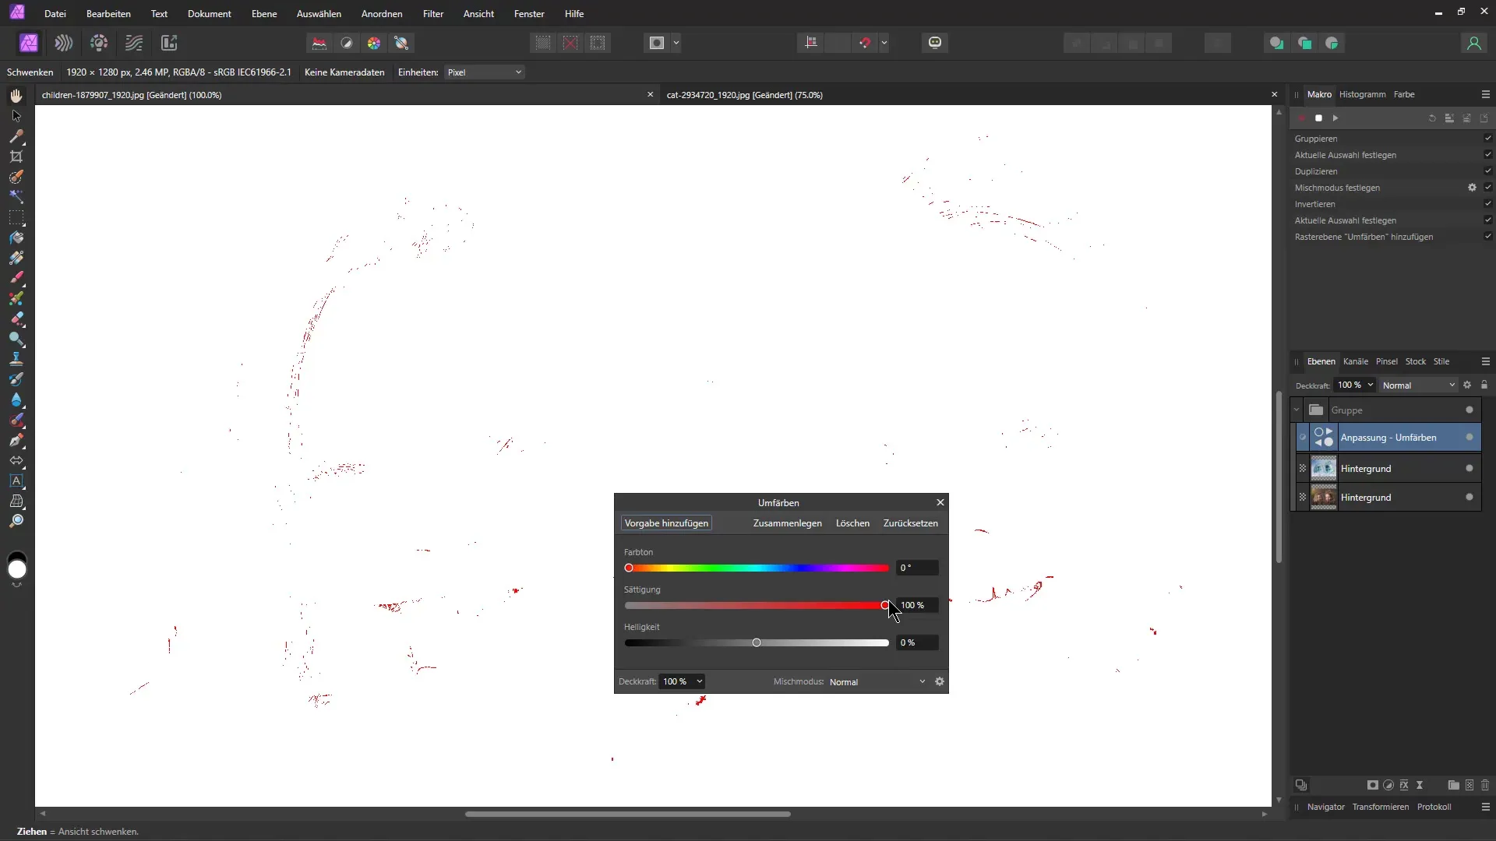Viewport: 1496px width, 841px height.
Task: Apply Auto Levels from toolbar
Action: 319,43
